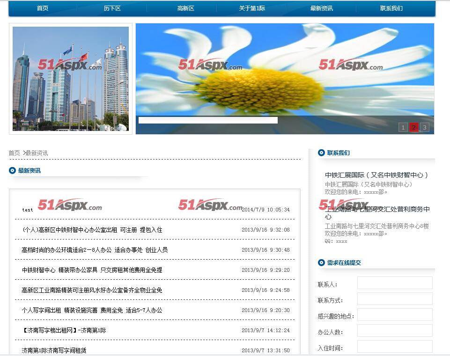Focus the 联系人 input field

[395, 283]
